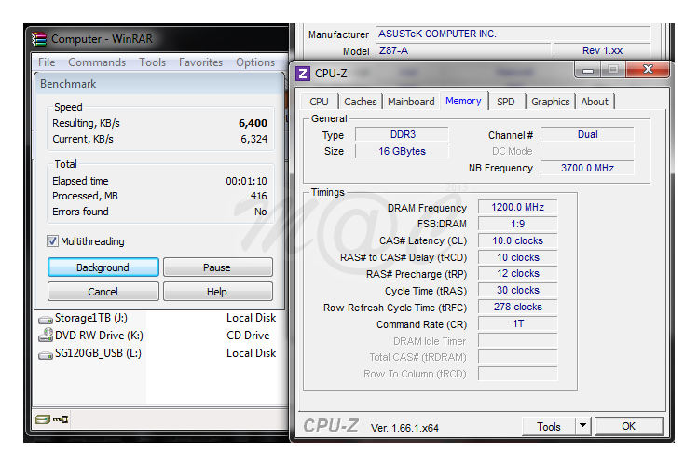The height and width of the screenshot is (466, 698).
Task: Click the DRAM Frequency 1200.0 MHz value
Action: [x=518, y=208]
